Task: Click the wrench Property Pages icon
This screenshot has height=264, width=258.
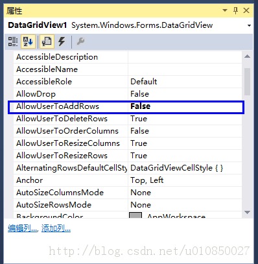Action: (80, 41)
